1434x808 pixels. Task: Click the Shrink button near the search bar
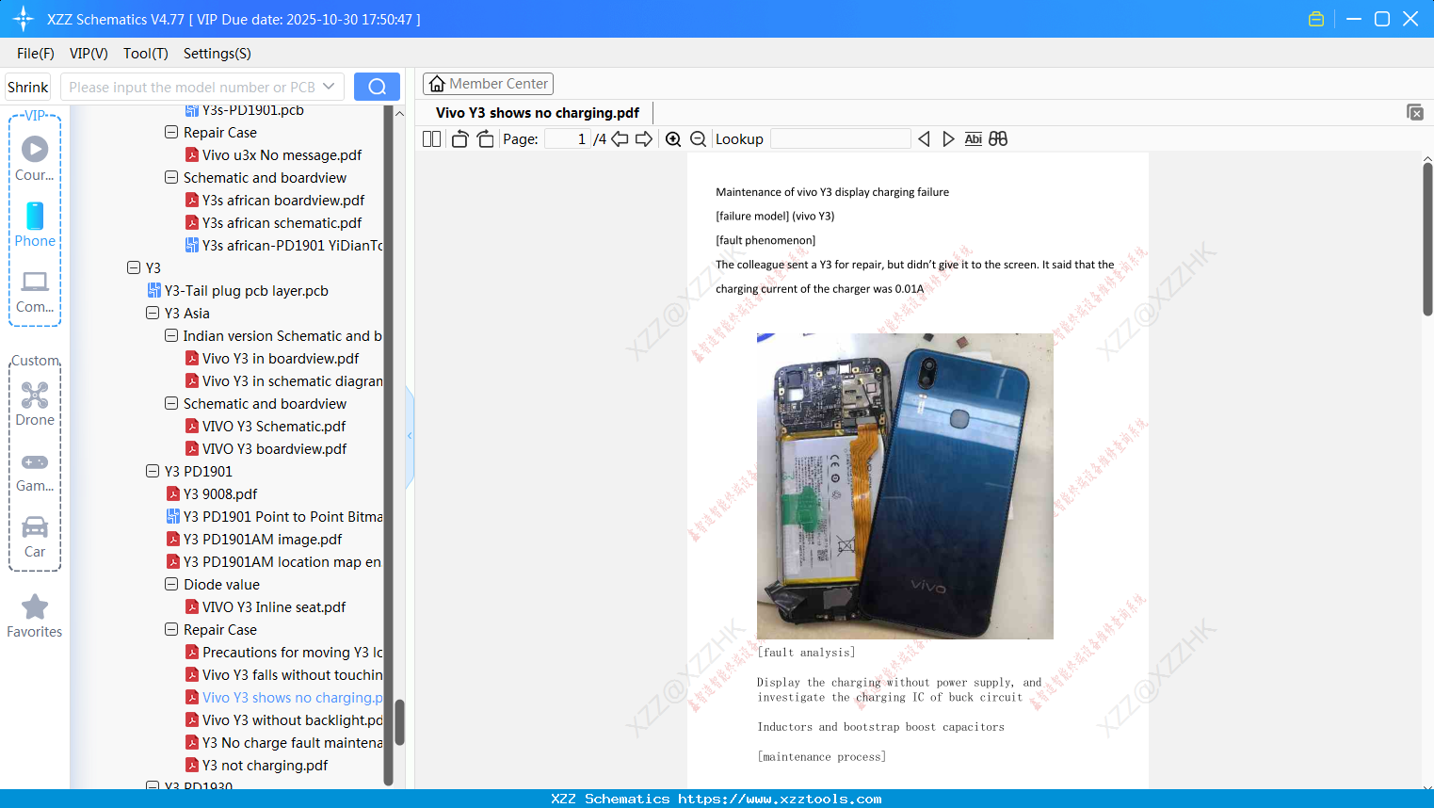pos(27,86)
